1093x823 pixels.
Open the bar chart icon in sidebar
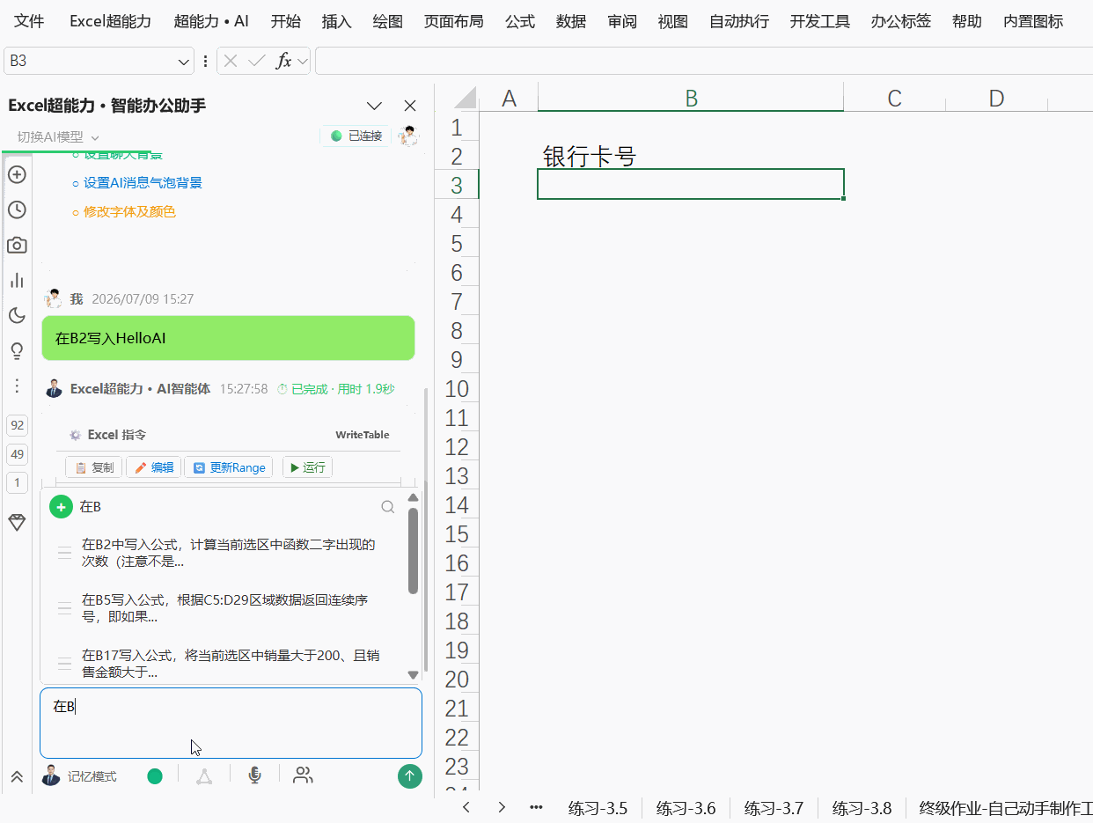click(x=17, y=280)
